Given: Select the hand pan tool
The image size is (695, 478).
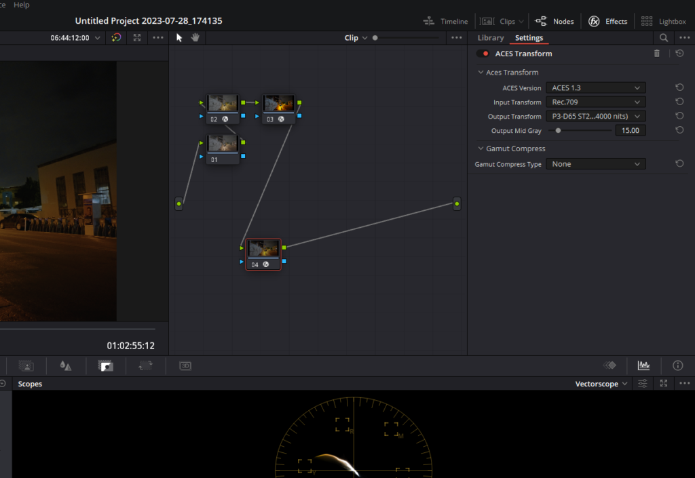Looking at the screenshot, I should click(x=195, y=37).
